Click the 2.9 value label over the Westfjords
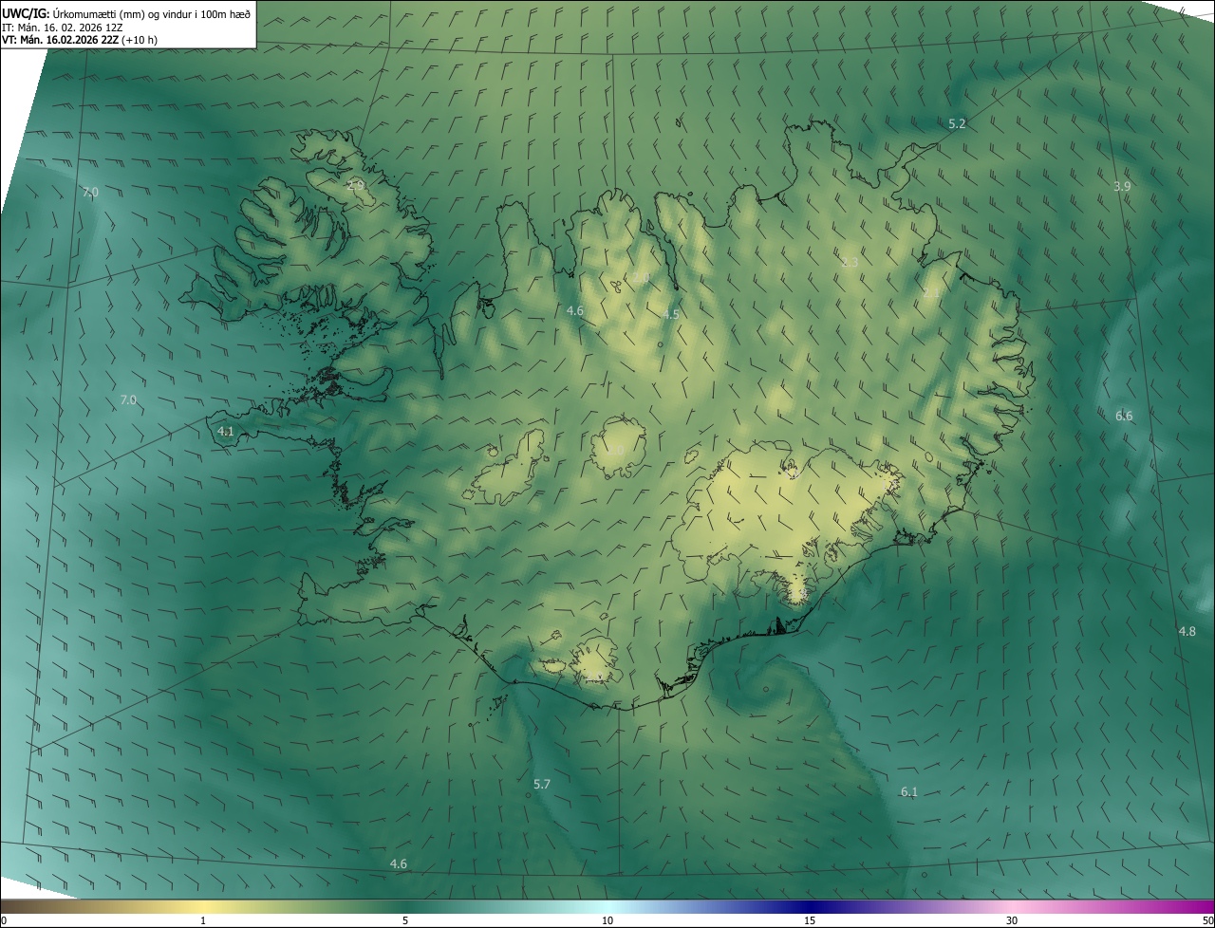Image resolution: width=1215 pixels, height=928 pixels. [x=355, y=185]
